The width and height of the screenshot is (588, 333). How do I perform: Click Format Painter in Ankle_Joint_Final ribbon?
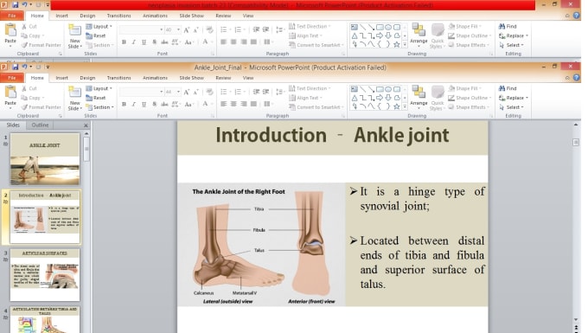[41, 107]
